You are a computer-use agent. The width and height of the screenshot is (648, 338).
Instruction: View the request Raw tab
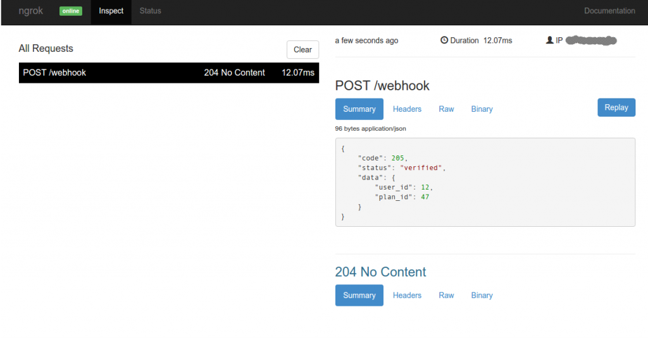pos(447,109)
